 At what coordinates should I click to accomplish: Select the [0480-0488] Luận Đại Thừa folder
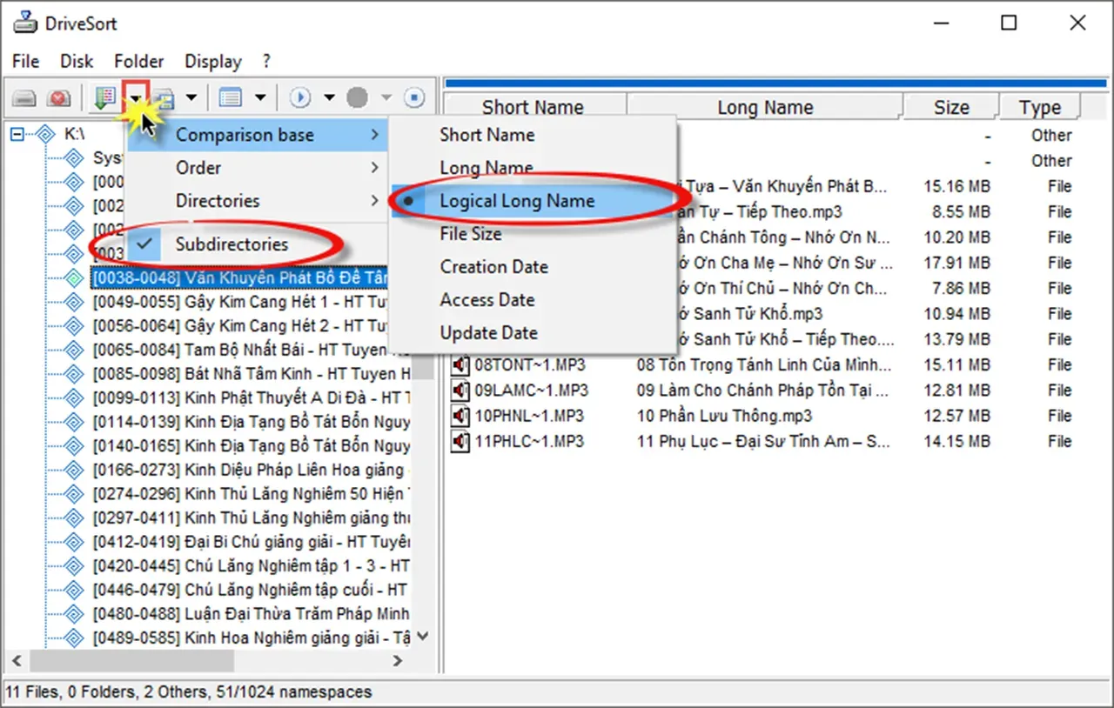coord(251,613)
